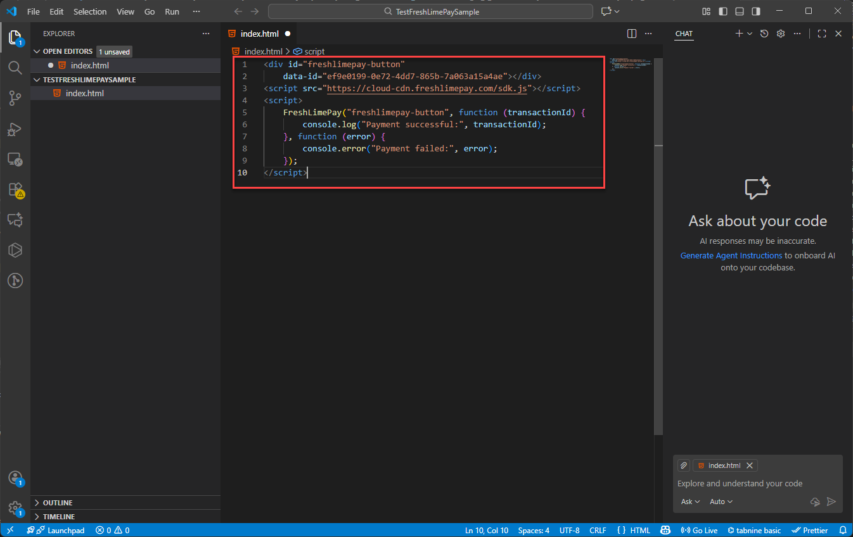Toggle the bottom Panel layout button

click(740, 11)
